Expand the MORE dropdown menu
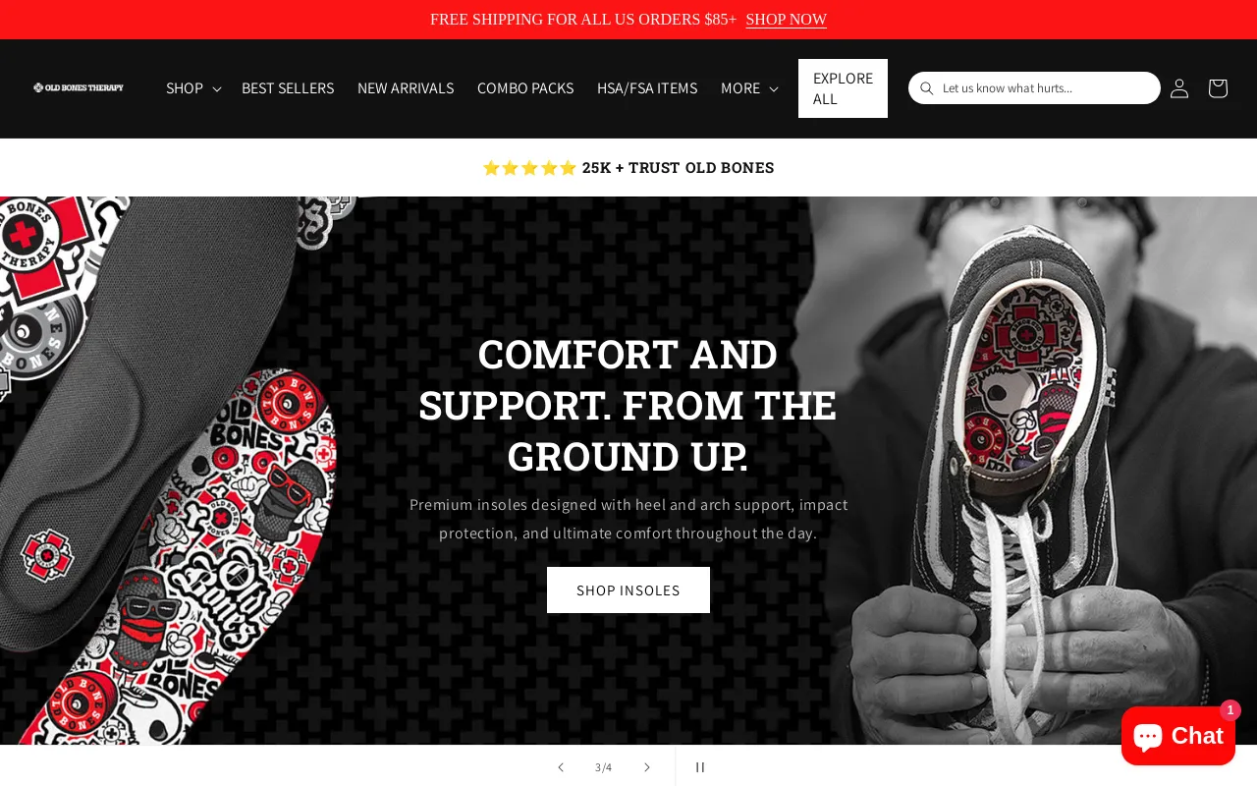This screenshot has width=1257, height=786. (749, 88)
